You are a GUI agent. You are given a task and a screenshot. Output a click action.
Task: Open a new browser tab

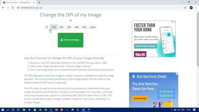tap(39, 2)
